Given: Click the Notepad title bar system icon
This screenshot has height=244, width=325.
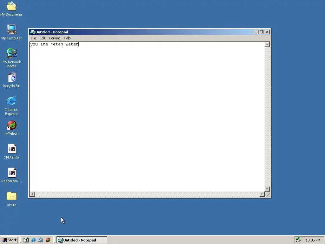Looking at the screenshot, I should pyautogui.click(x=32, y=32).
